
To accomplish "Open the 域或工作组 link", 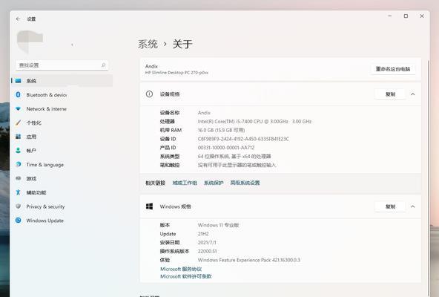I will tap(185, 183).
